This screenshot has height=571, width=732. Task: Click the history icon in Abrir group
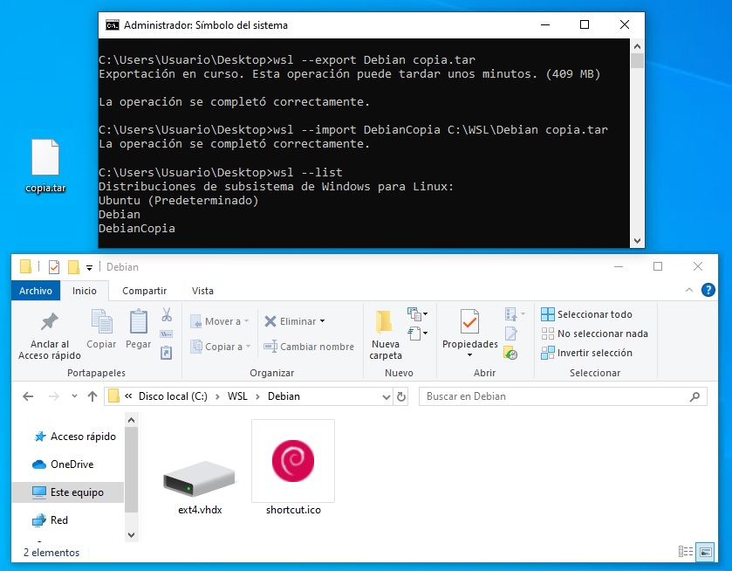510,354
